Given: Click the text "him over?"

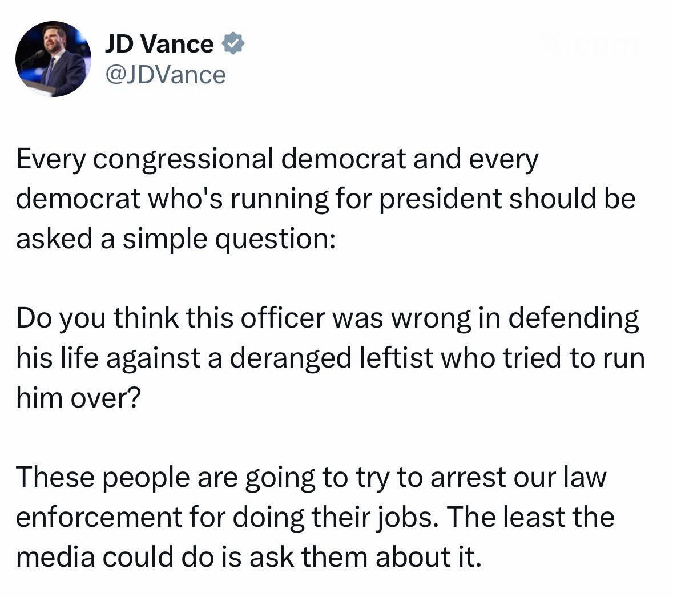Looking at the screenshot, I should 78,398.
